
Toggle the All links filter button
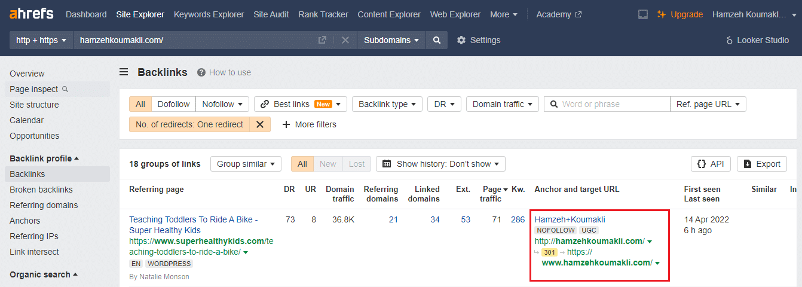(140, 104)
